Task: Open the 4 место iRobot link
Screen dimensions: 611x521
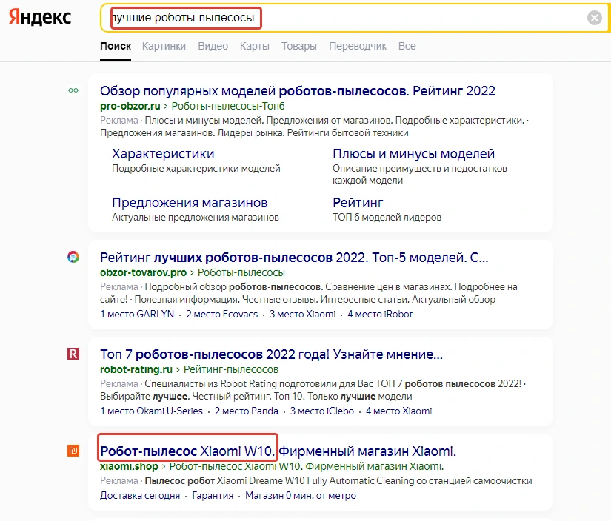Action: (x=380, y=315)
